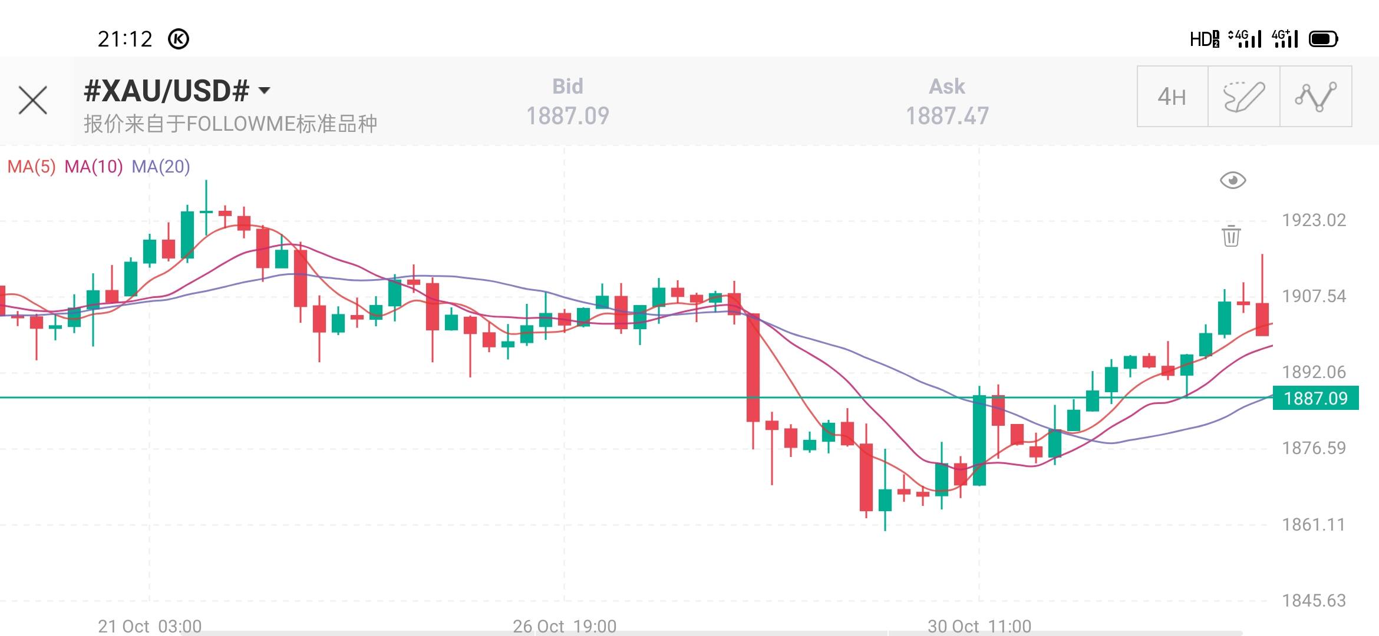Select the MA(20) indicator label

click(161, 167)
